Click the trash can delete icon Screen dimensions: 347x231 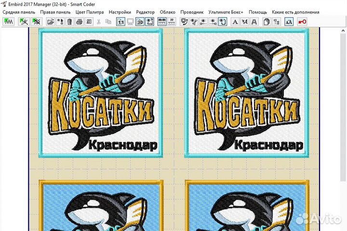pyautogui.click(x=70, y=22)
